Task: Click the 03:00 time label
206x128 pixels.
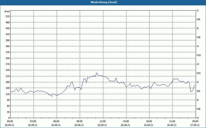Action: 33,121
